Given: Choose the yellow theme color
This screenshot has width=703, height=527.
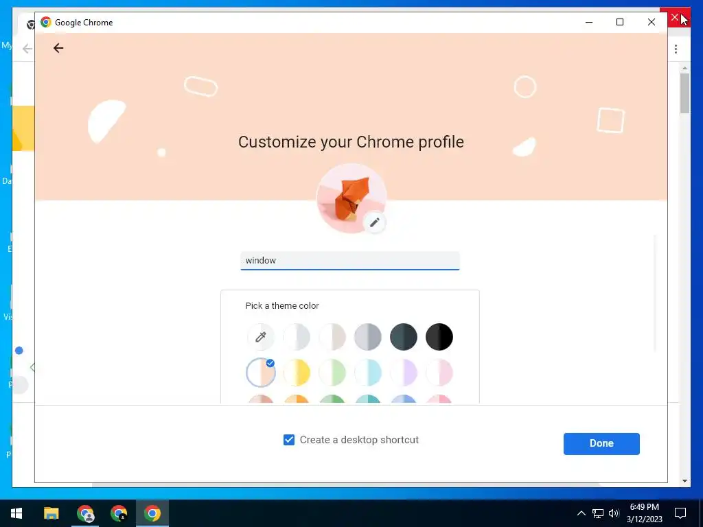Looking at the screenshot, I should 297,373.
